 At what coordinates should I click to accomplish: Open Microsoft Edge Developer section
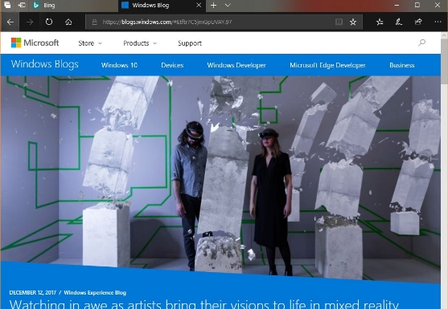[327, 65]
